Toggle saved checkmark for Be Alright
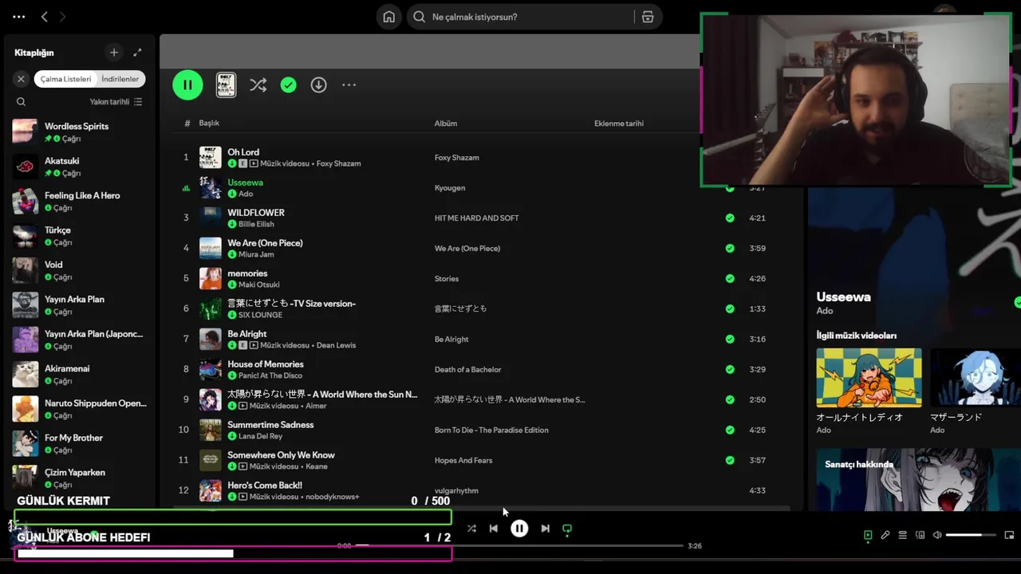The width and height of the screenshot is (1021, 574). (x=730, y=339)
